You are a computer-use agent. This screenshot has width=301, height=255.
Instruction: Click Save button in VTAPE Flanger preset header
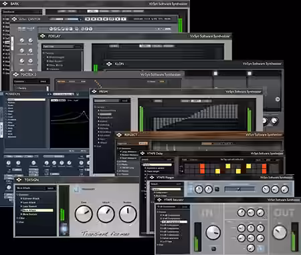click(179, 184)
